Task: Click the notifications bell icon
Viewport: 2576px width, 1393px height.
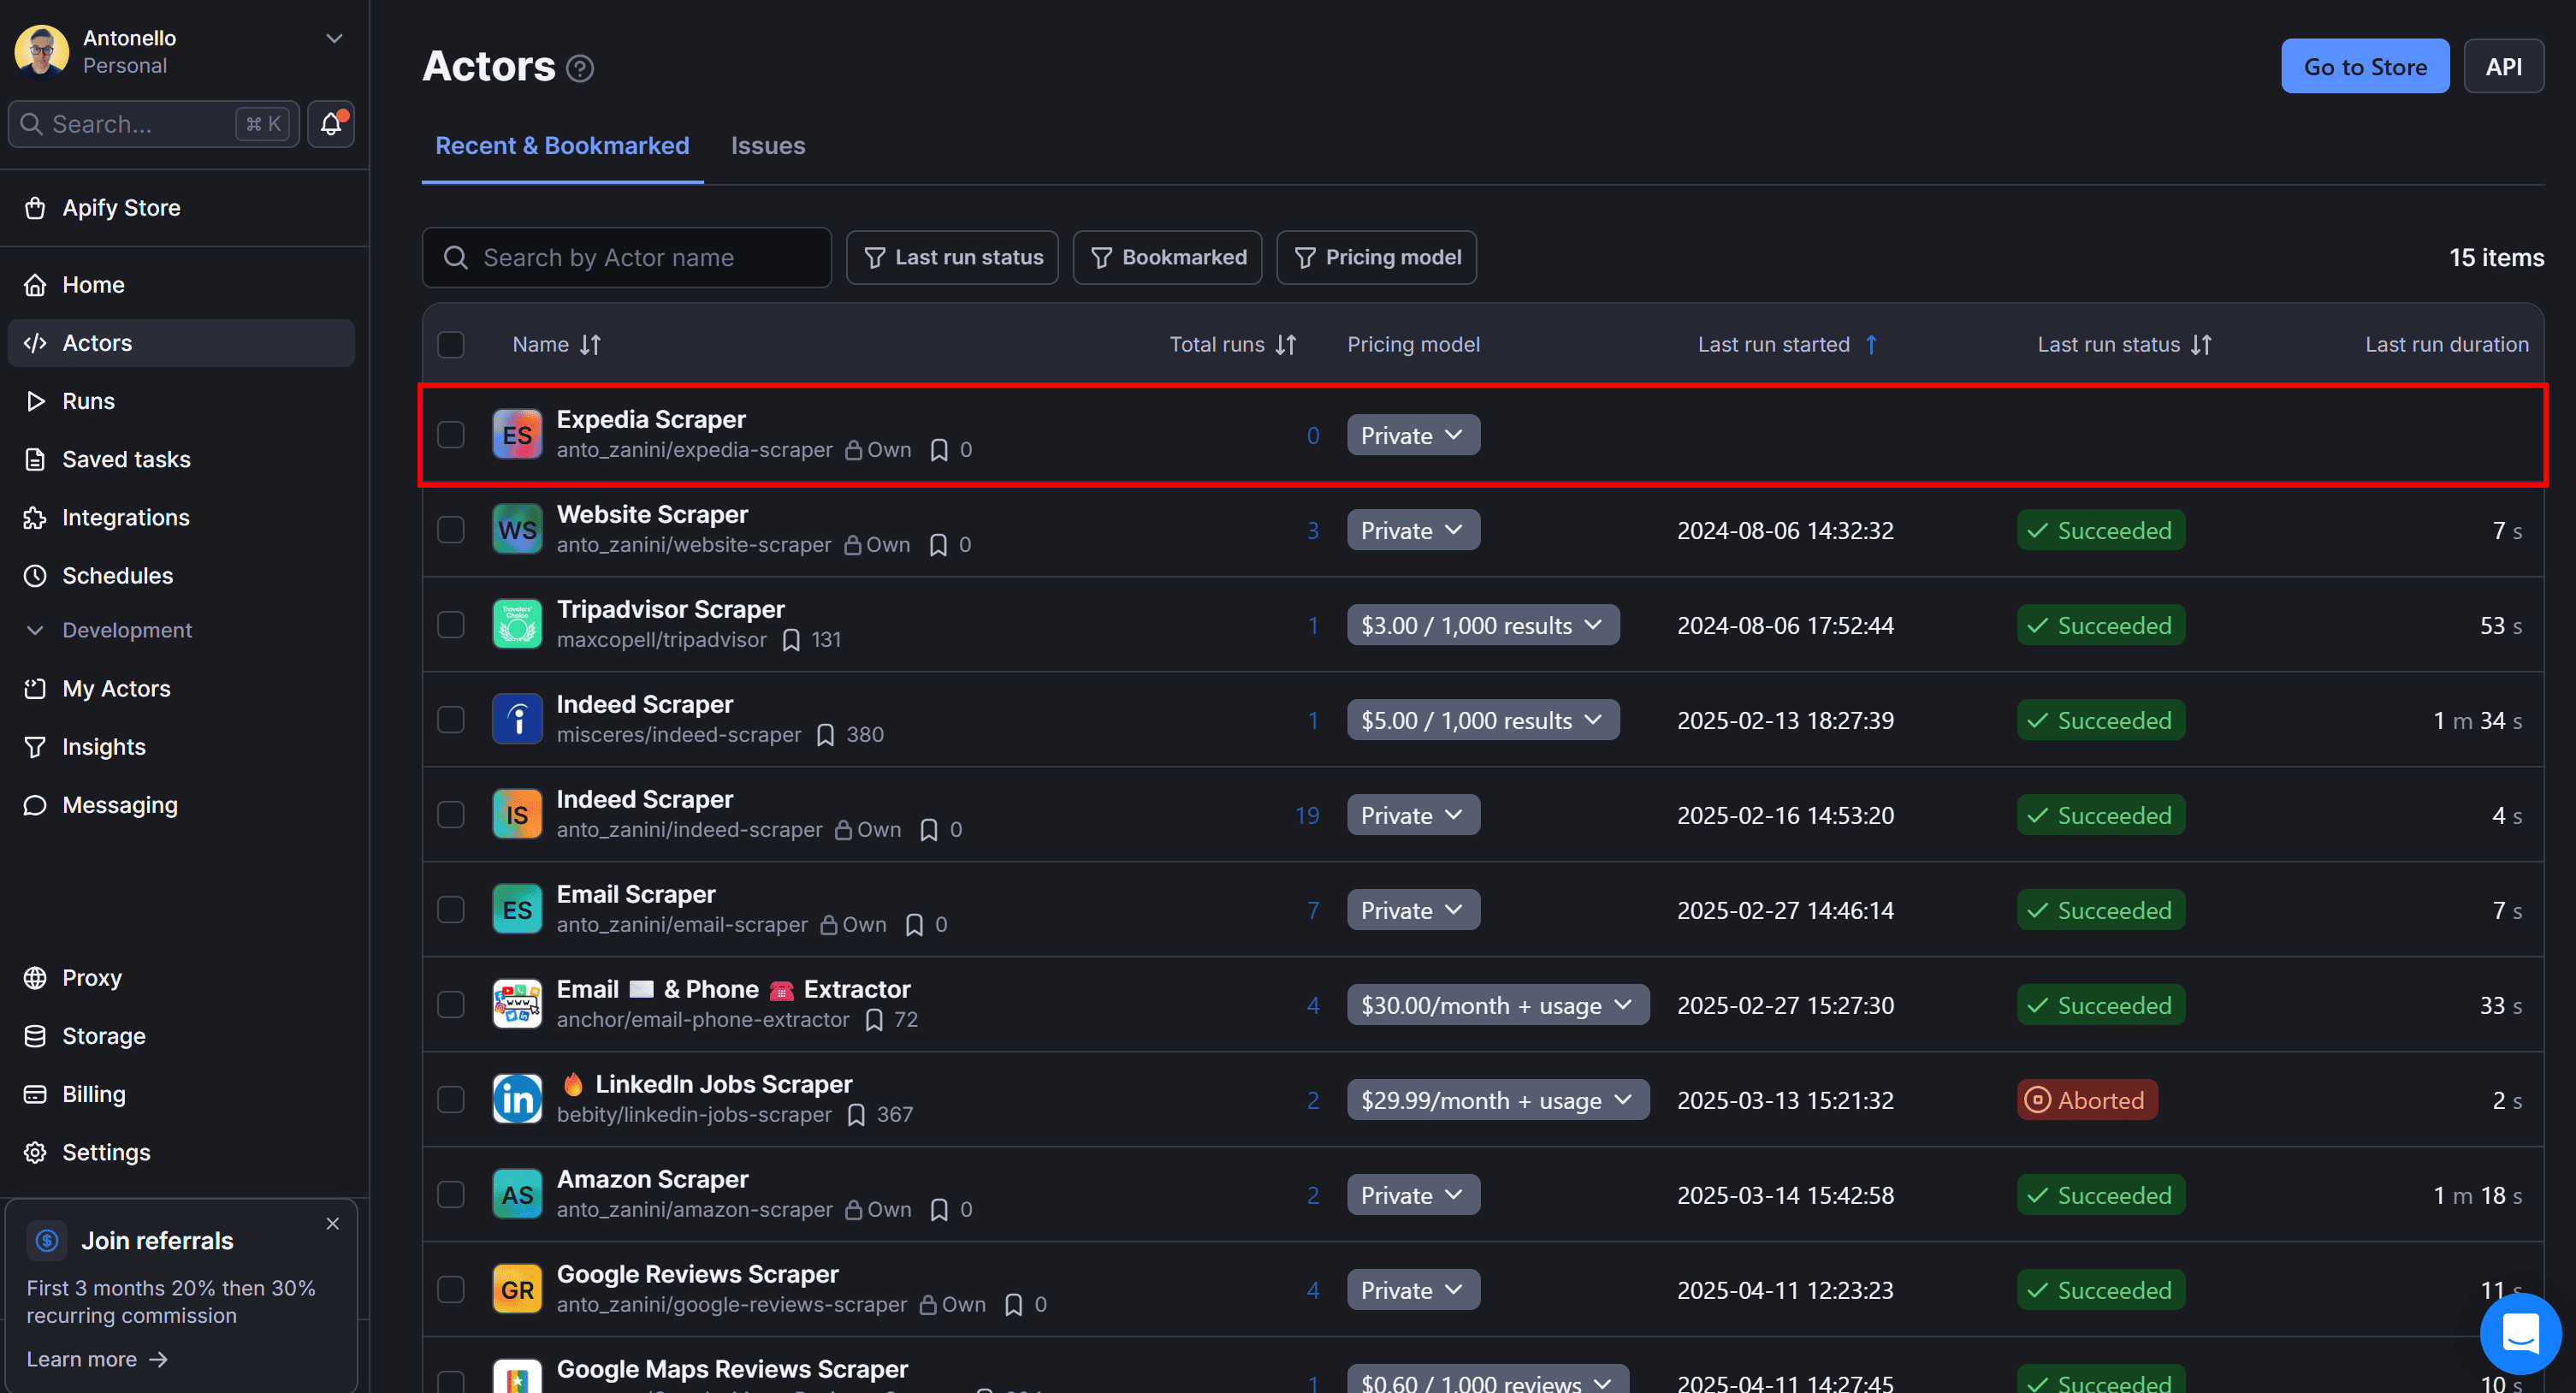Action: pyautogui.click(x=331, y=124)
